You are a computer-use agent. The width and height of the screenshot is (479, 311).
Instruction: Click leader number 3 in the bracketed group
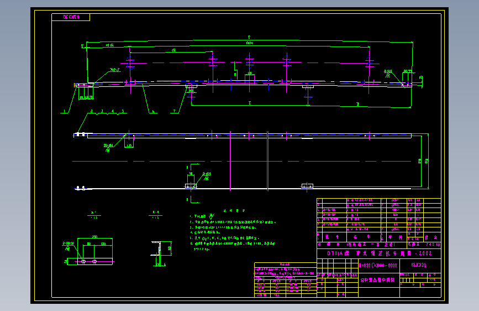pos(102,111)
